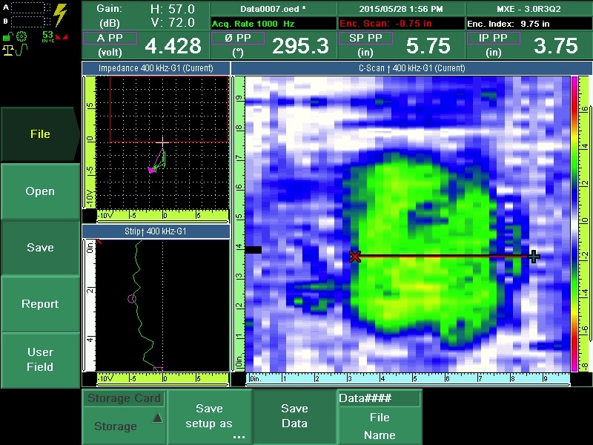Image resolution: width=593 pixels, height=445 pixels.
Task: Click the green padlock icon
Action: pyautogui.click(x=8, y=36)
